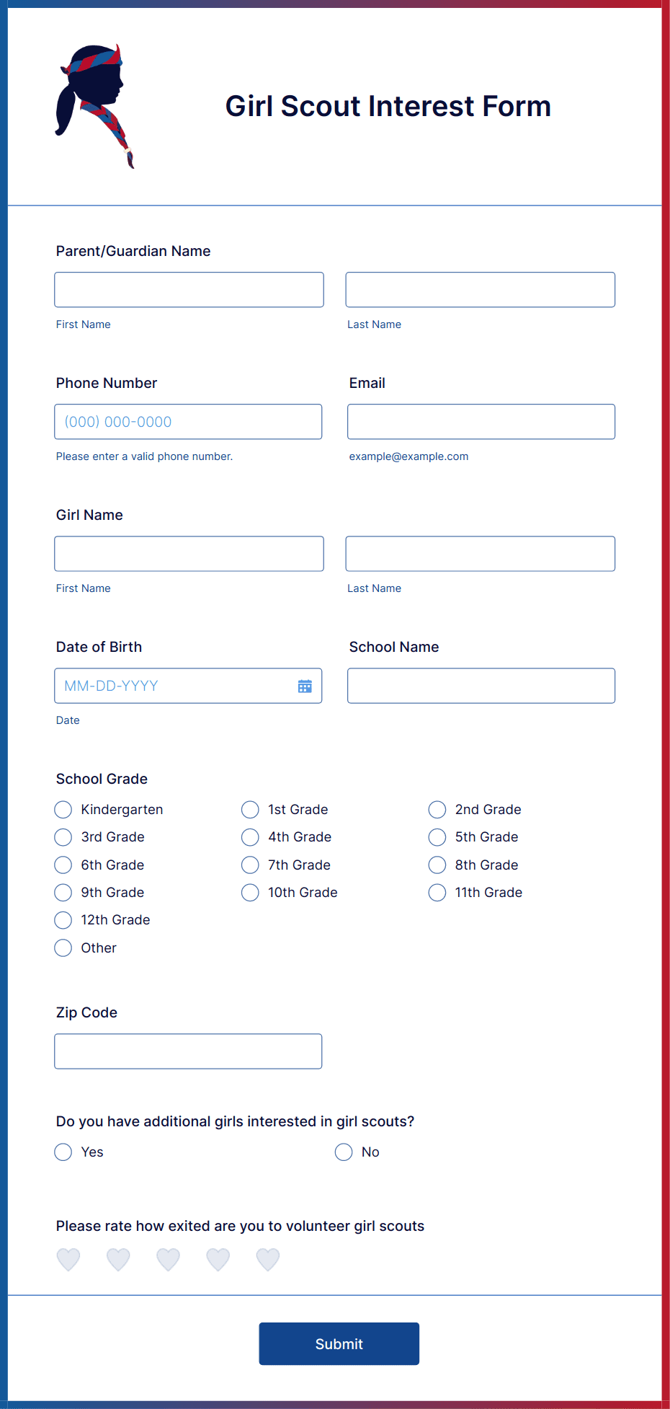Click the parent Last Name field
670x1409 pixels.
tap(480, 289)
